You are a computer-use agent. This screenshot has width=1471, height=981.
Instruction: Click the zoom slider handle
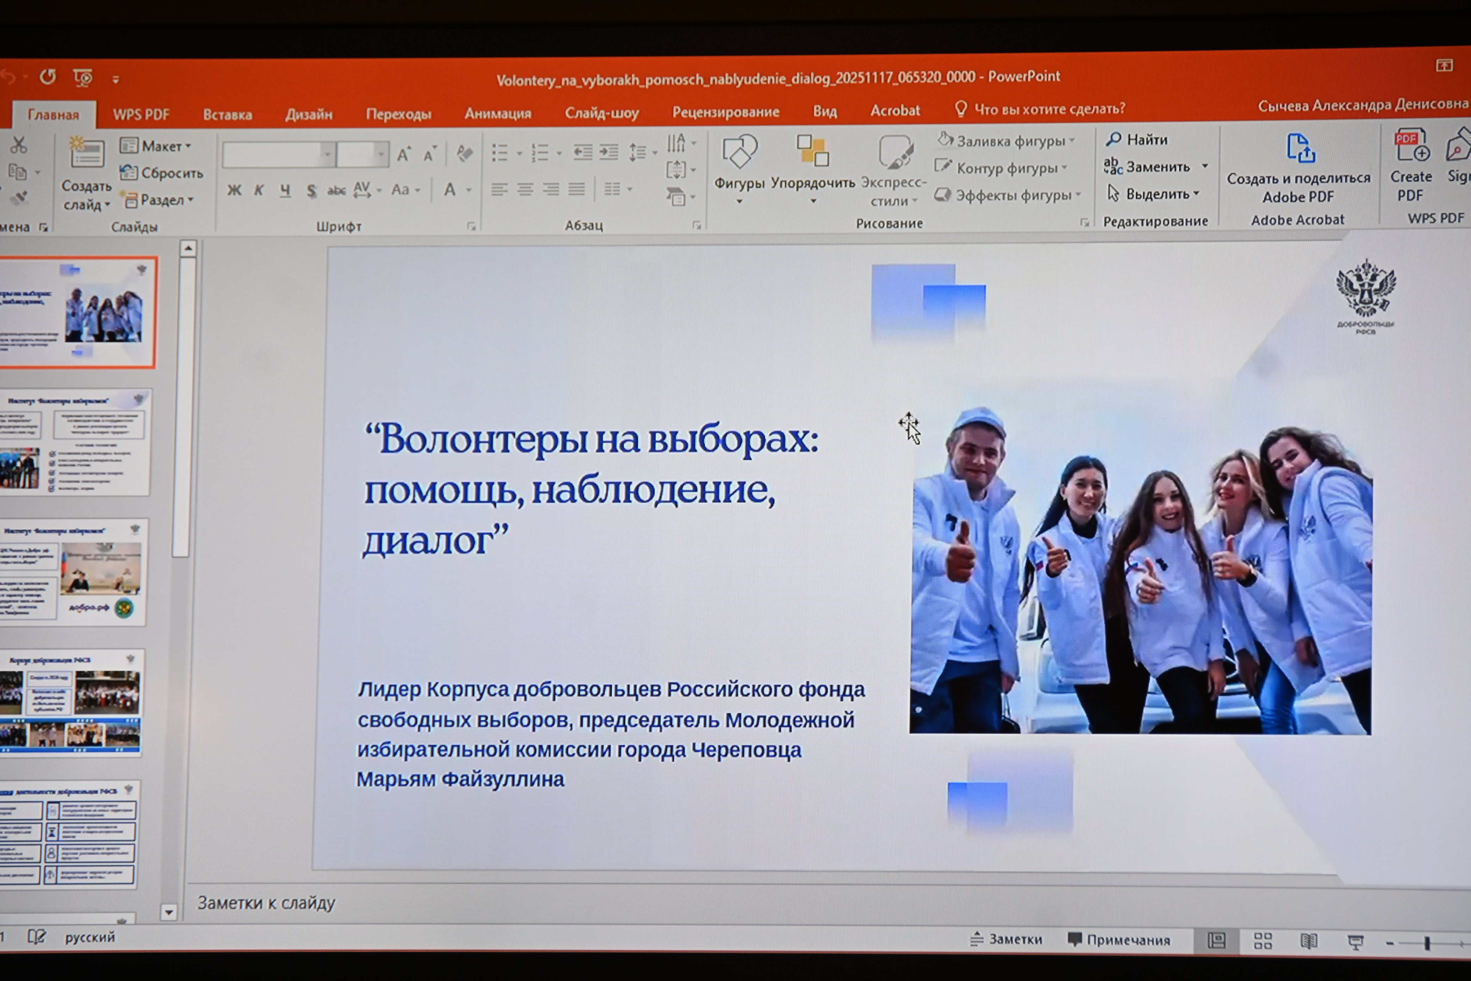[1427, 943]
